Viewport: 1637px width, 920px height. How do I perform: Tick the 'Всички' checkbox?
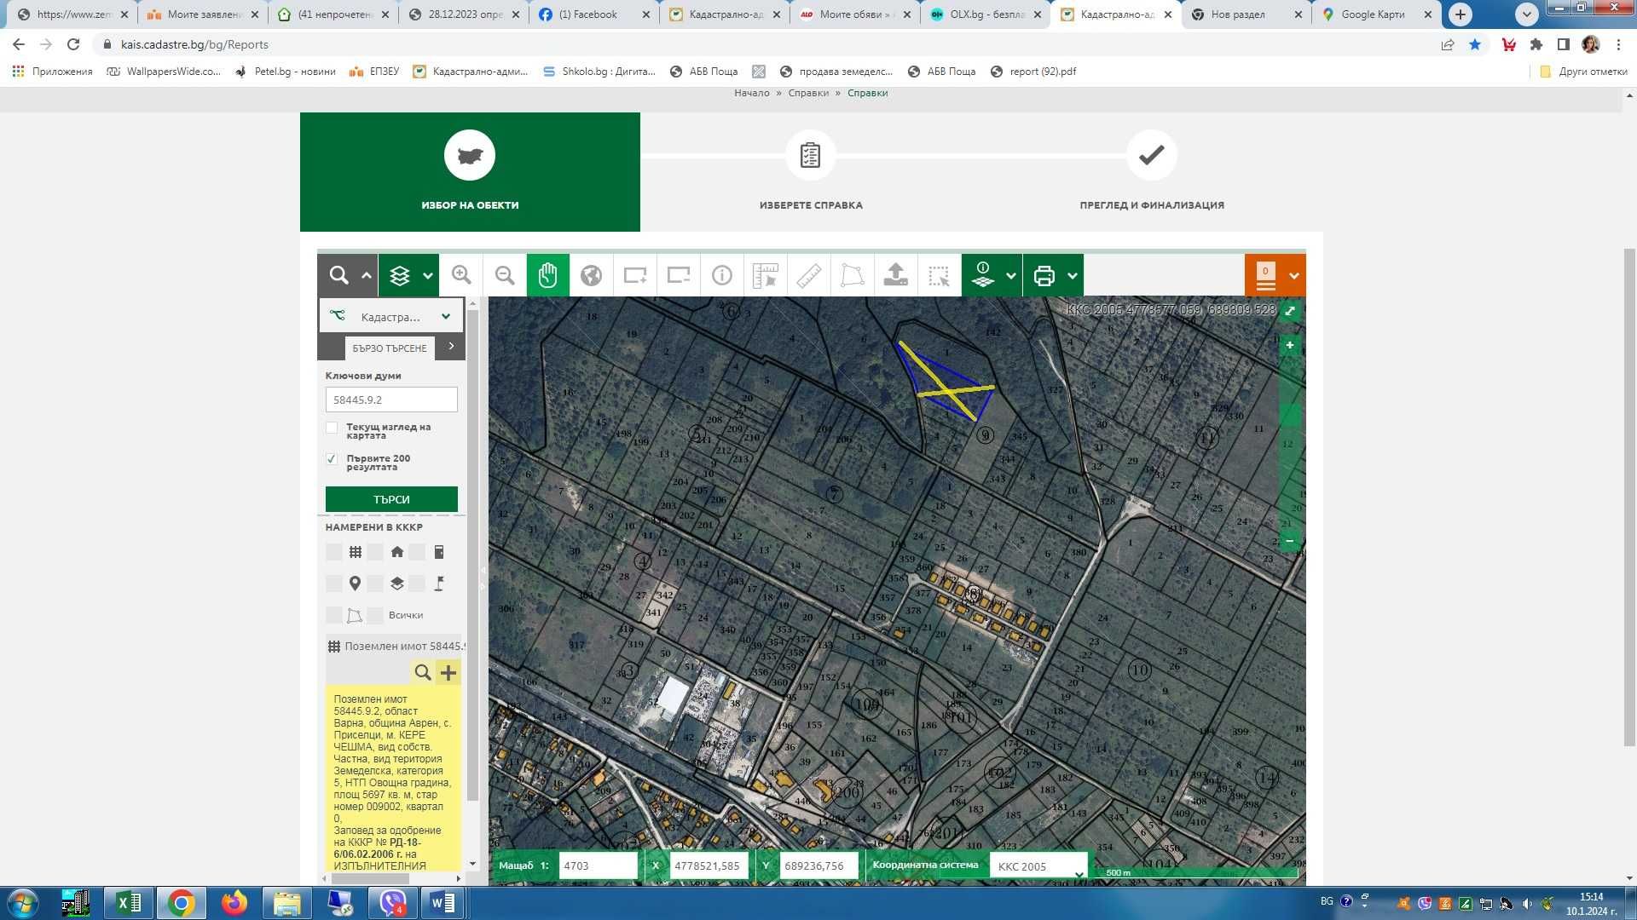[x=375, y=615]
